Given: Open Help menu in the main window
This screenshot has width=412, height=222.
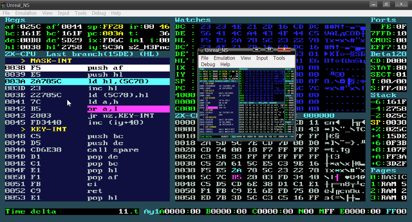Looking at the screenshot, I should (116, 13).
